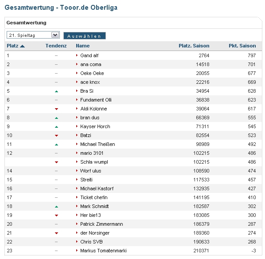Image resolution: width=265 pixels, height=259 pixels.
Task: Sort by Tendenz column header
Action: coord(56,46)
